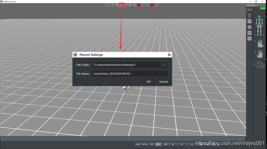
Task: Step to previous frame in playback controls
Action: click(x=173, y=144)
